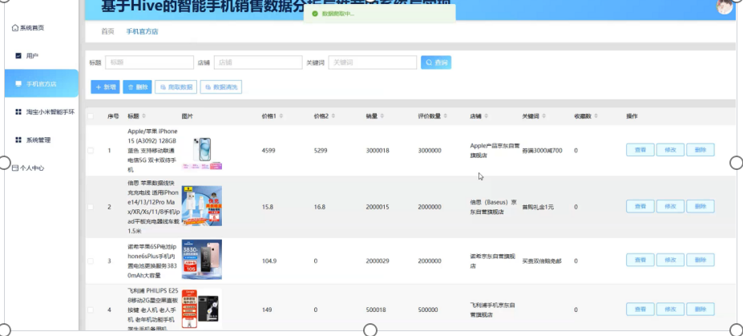Open the 诺希 battery product image in row 3

click(x=202, y=260)
